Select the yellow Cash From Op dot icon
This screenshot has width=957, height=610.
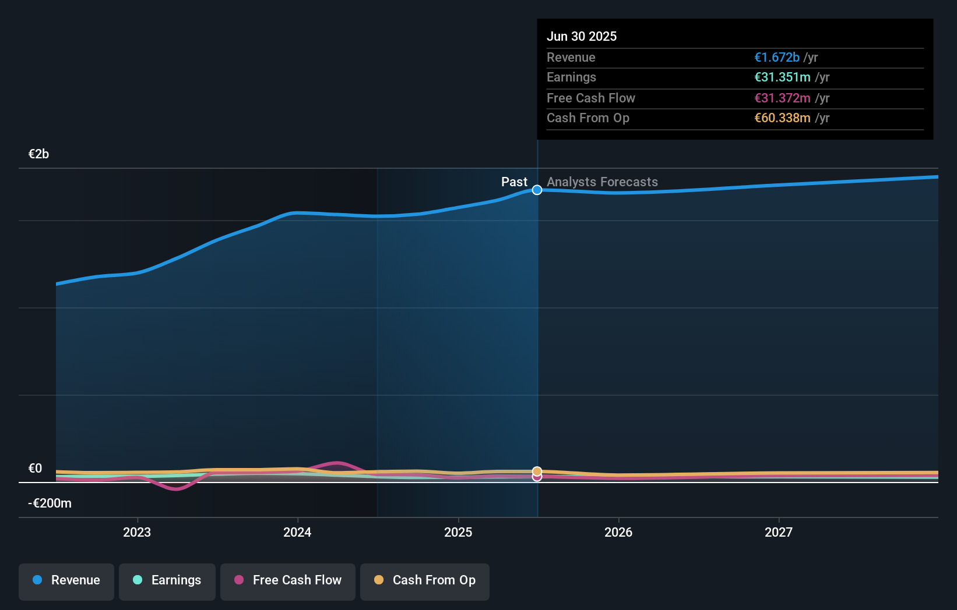pyautogui.click(x=379, y=580)
